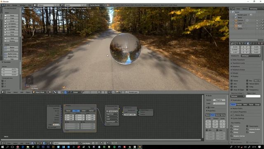Image resolution: width=264 pixels, height=149 pixels.
Task: Add a Bezier curve
Action: 11,48
